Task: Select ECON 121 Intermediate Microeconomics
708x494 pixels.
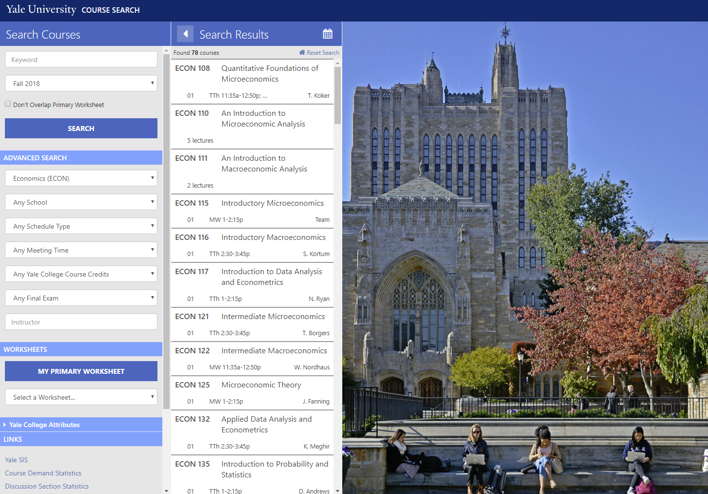Action: pyautogui.click(x=252, y=324)
